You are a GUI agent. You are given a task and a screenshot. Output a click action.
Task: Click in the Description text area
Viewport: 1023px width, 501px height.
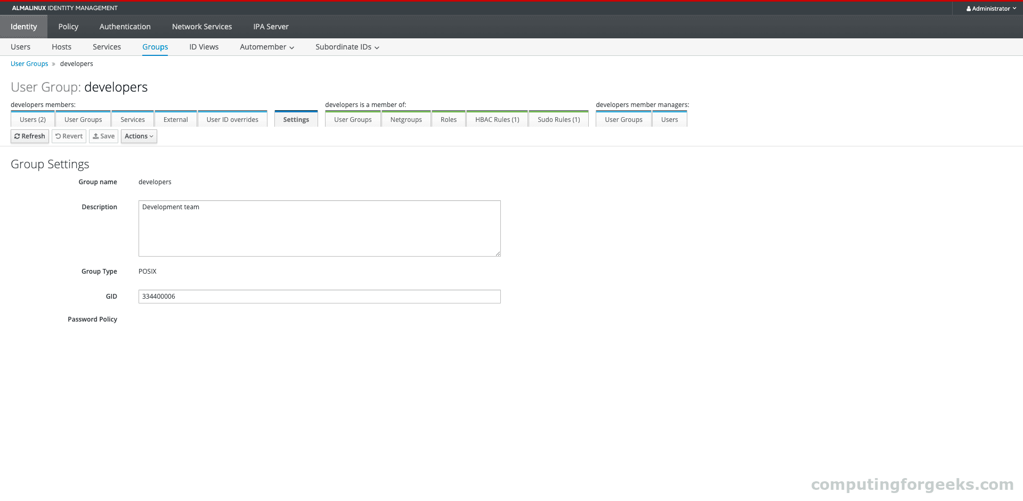(x=319, y=228)
